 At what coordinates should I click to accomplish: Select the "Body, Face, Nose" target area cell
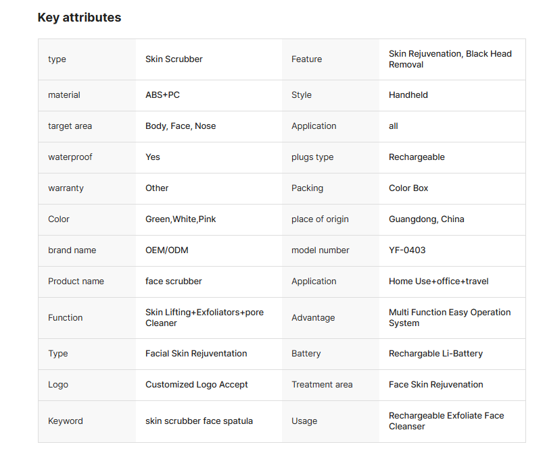pyautogui.click(x=181, y=126)
